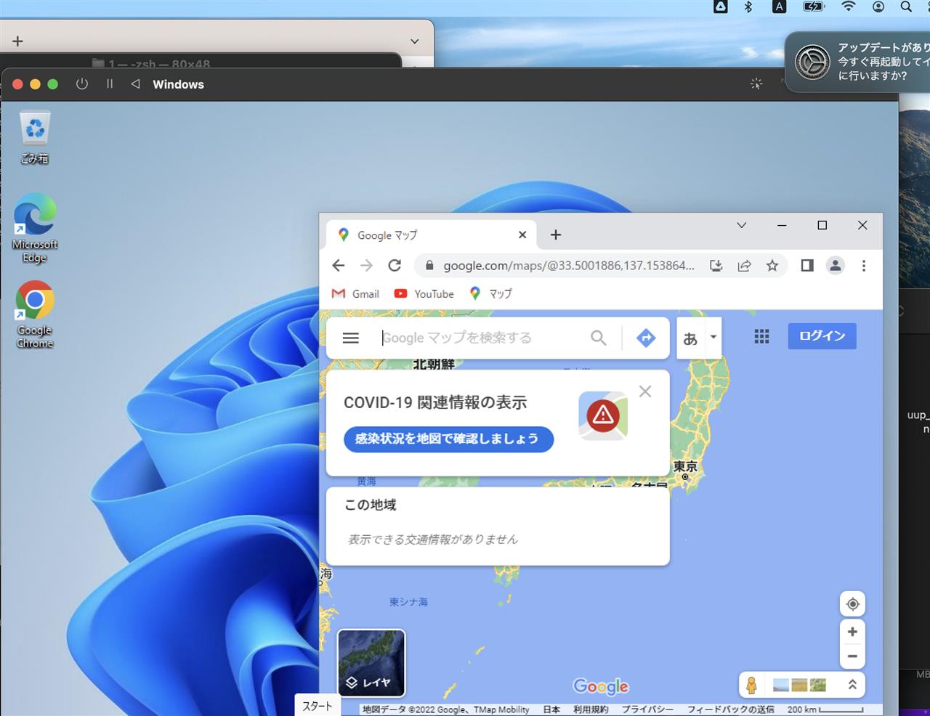
Task: Click VM power button in Windows toolbar
Action: pyautogui.click(x=82, y=84)
